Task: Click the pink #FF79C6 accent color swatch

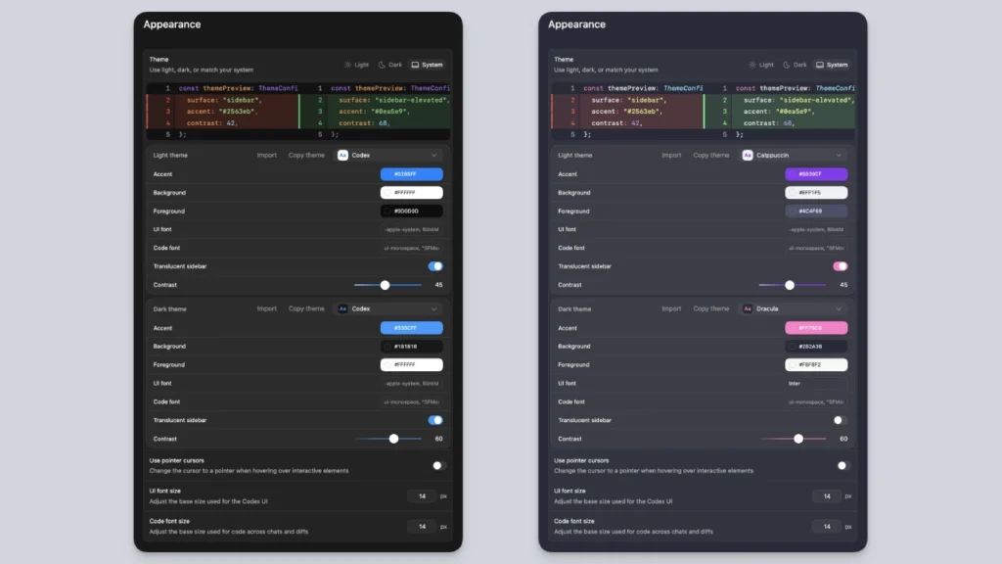Action: tap(816, 328)
